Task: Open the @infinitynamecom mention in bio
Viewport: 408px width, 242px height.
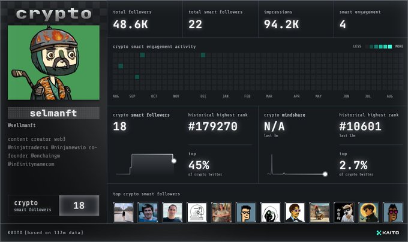Action: (x=31, y=164)
